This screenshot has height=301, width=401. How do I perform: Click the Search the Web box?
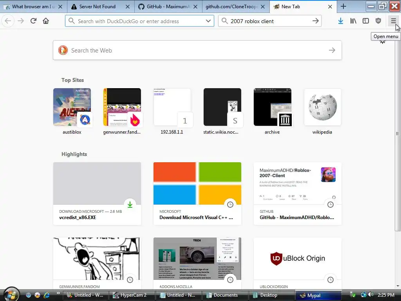click(197, 50)
